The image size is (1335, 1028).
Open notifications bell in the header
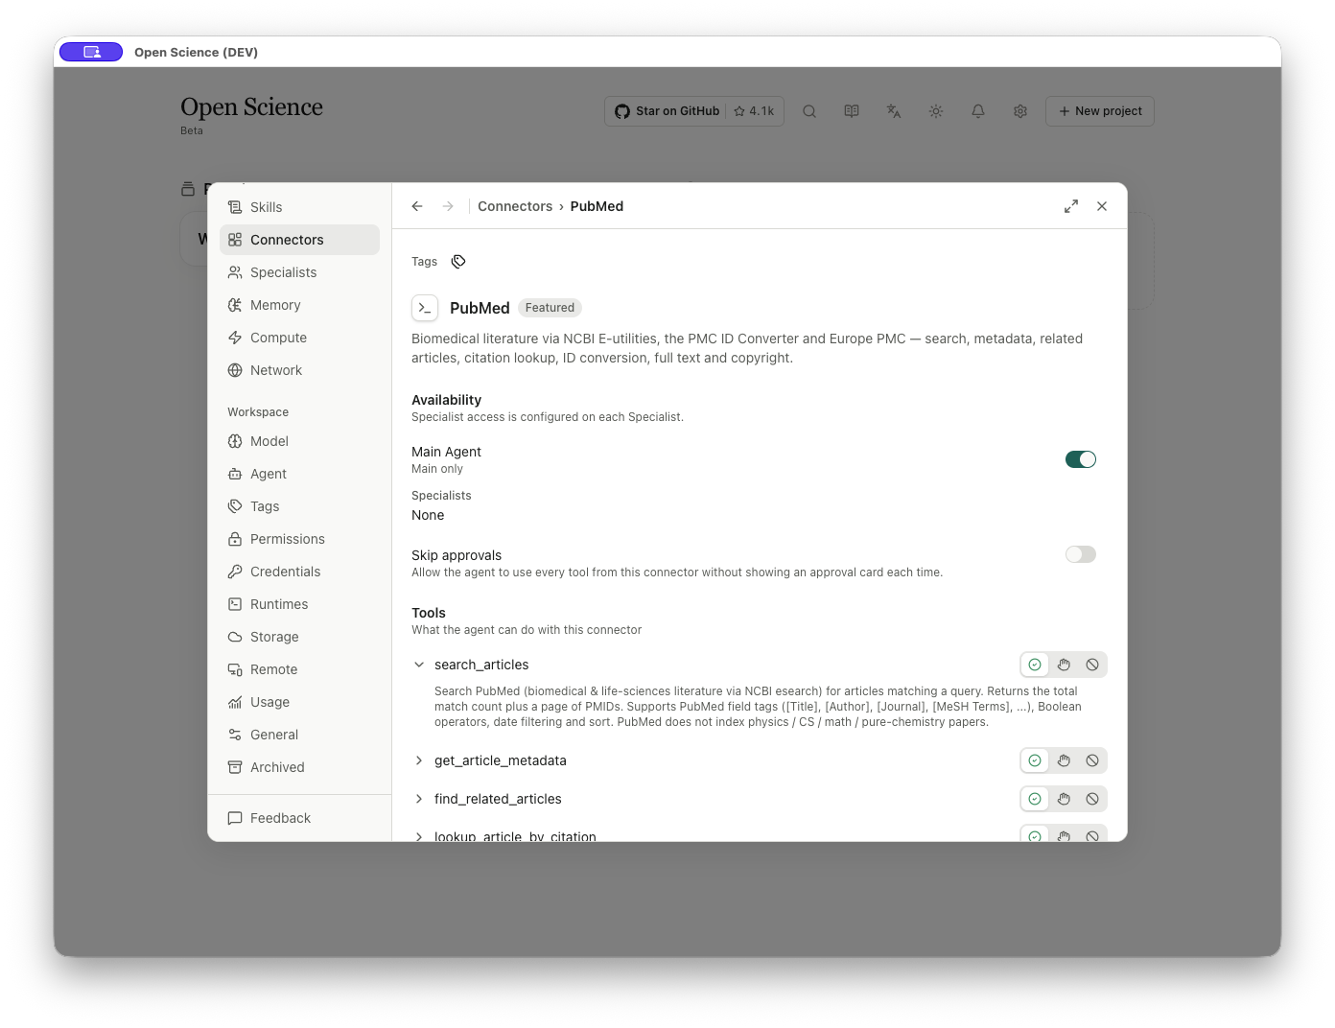click(x=978, y=111)
